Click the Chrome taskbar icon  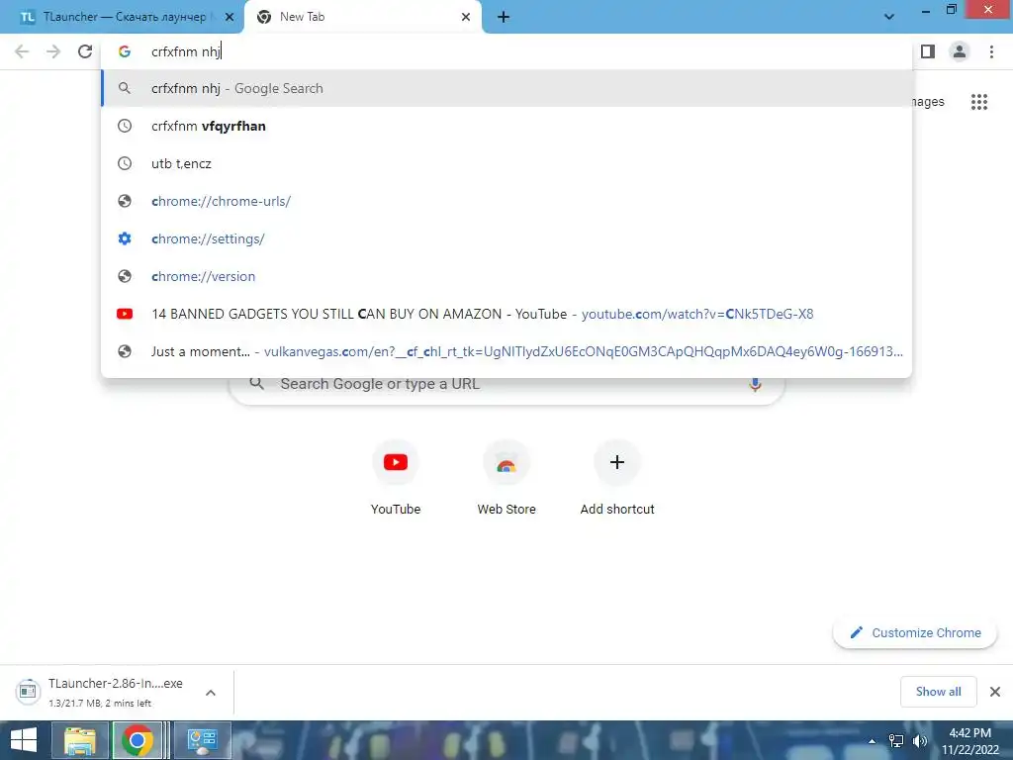point(137,740)
